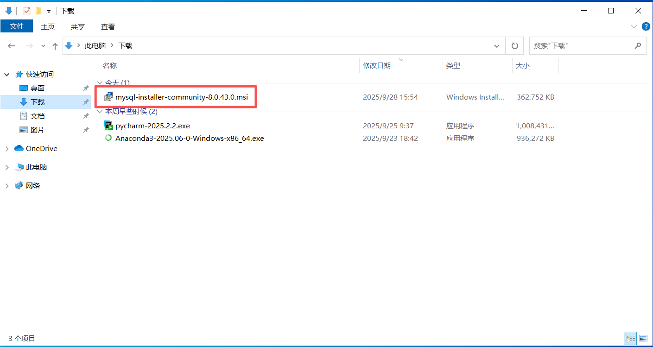Collapse the 快速访问 tree node
Screen dimensions: 653x347
(x=7, y=74)
